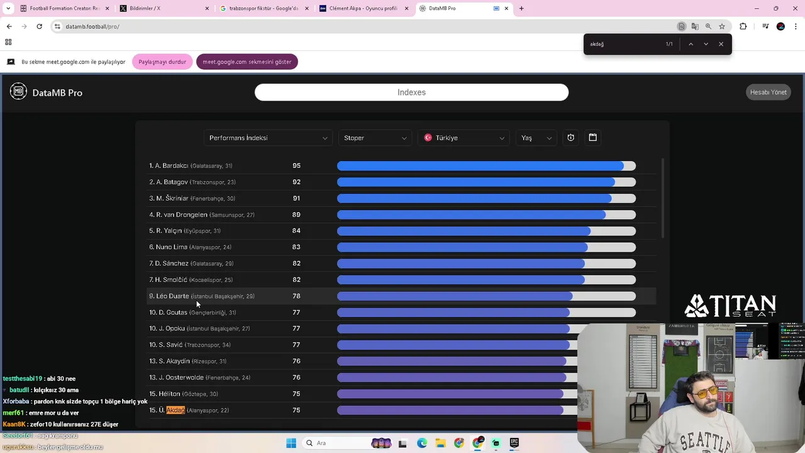
Task: Click the find-in-page text field akdağ
Action: pos(623,44)
